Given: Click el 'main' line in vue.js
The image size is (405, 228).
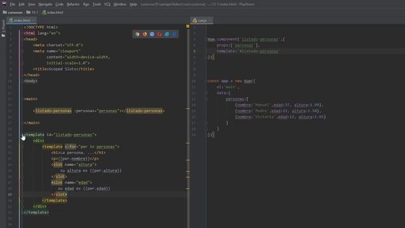Looking at the screenshot, I should tap(228, 87).
